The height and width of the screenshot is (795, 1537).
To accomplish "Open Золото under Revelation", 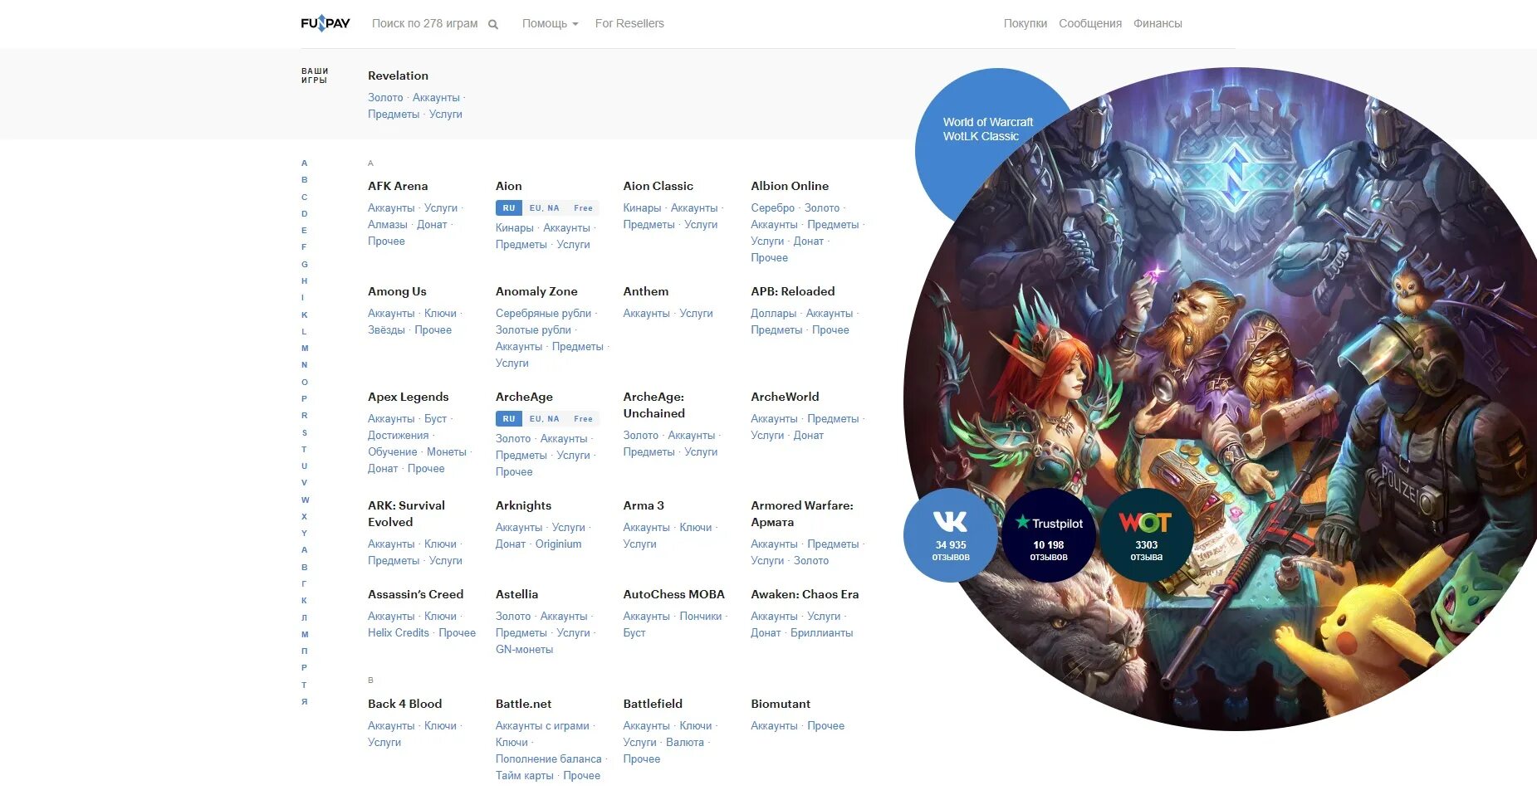I will click(x=385, y=98).
